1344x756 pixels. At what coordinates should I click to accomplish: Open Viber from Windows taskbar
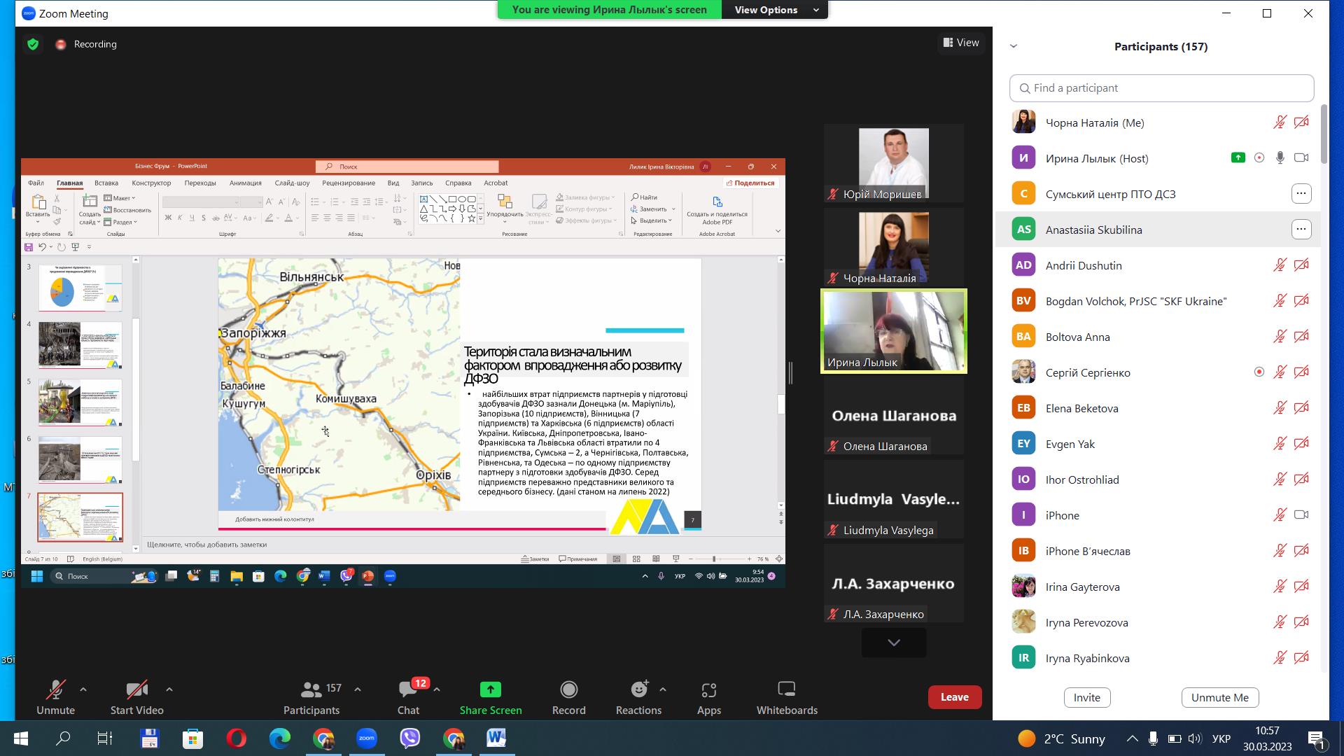410,738
